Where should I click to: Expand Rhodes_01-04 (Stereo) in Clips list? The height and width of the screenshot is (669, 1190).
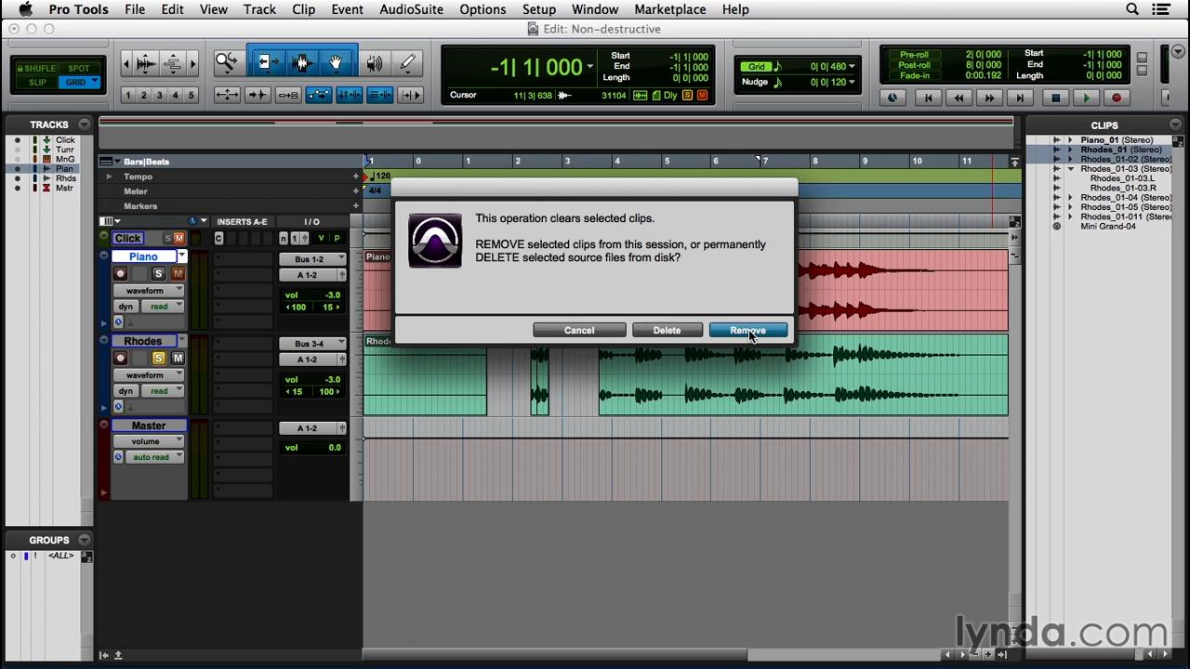[1070, 198]
